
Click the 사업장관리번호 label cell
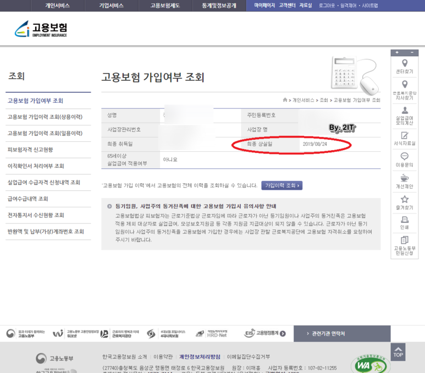(x=131, y=130)
